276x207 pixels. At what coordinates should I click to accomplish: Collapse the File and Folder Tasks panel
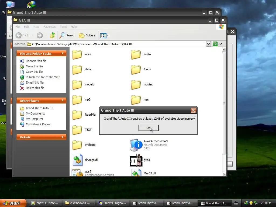click(62, 53)
